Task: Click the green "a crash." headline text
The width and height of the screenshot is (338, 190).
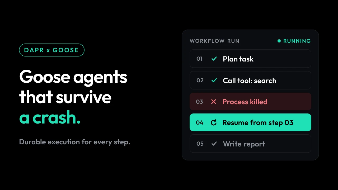Action: coord(50,118)
